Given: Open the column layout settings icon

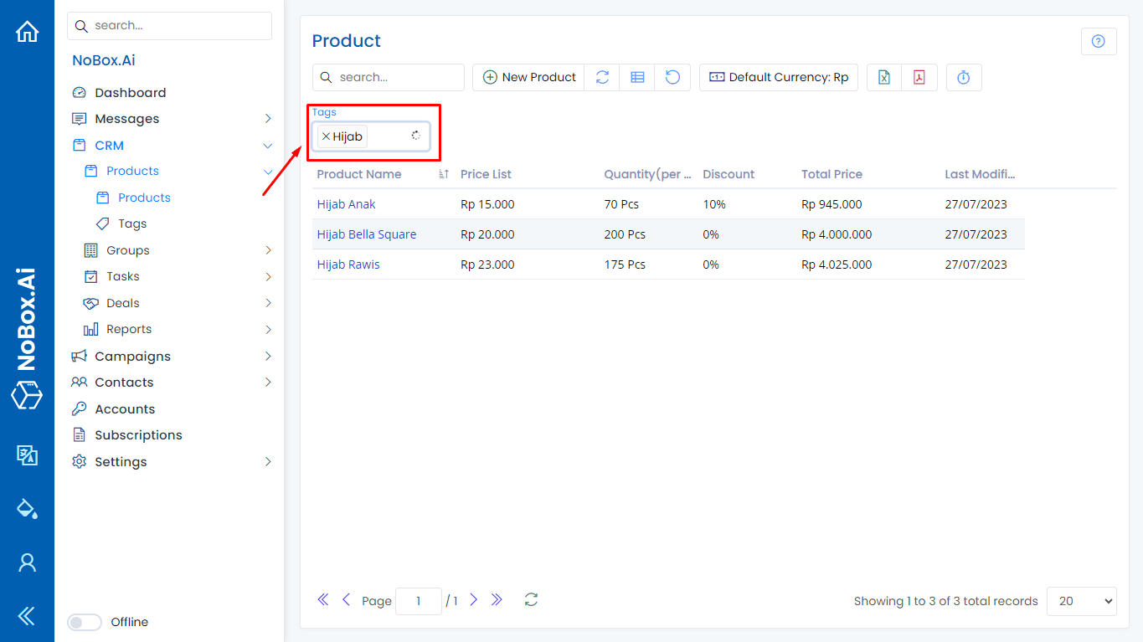Looking at the screenshot, I should 637,77.
